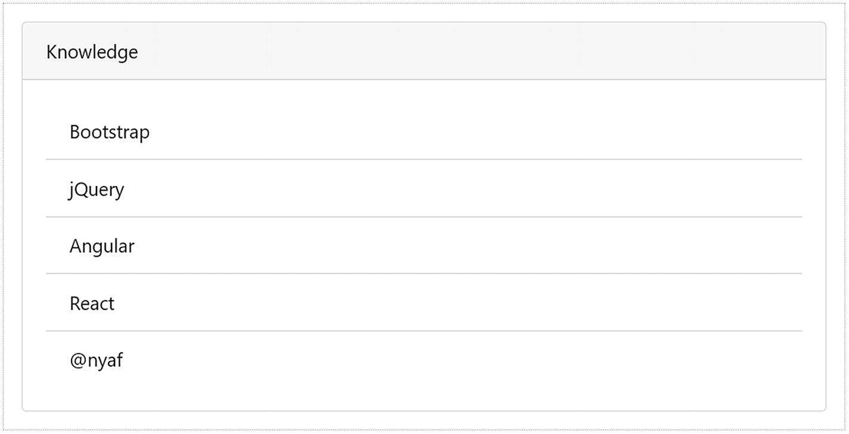Click blank space right of Bootstrap text
849x434 pixels.
point(477,132)
